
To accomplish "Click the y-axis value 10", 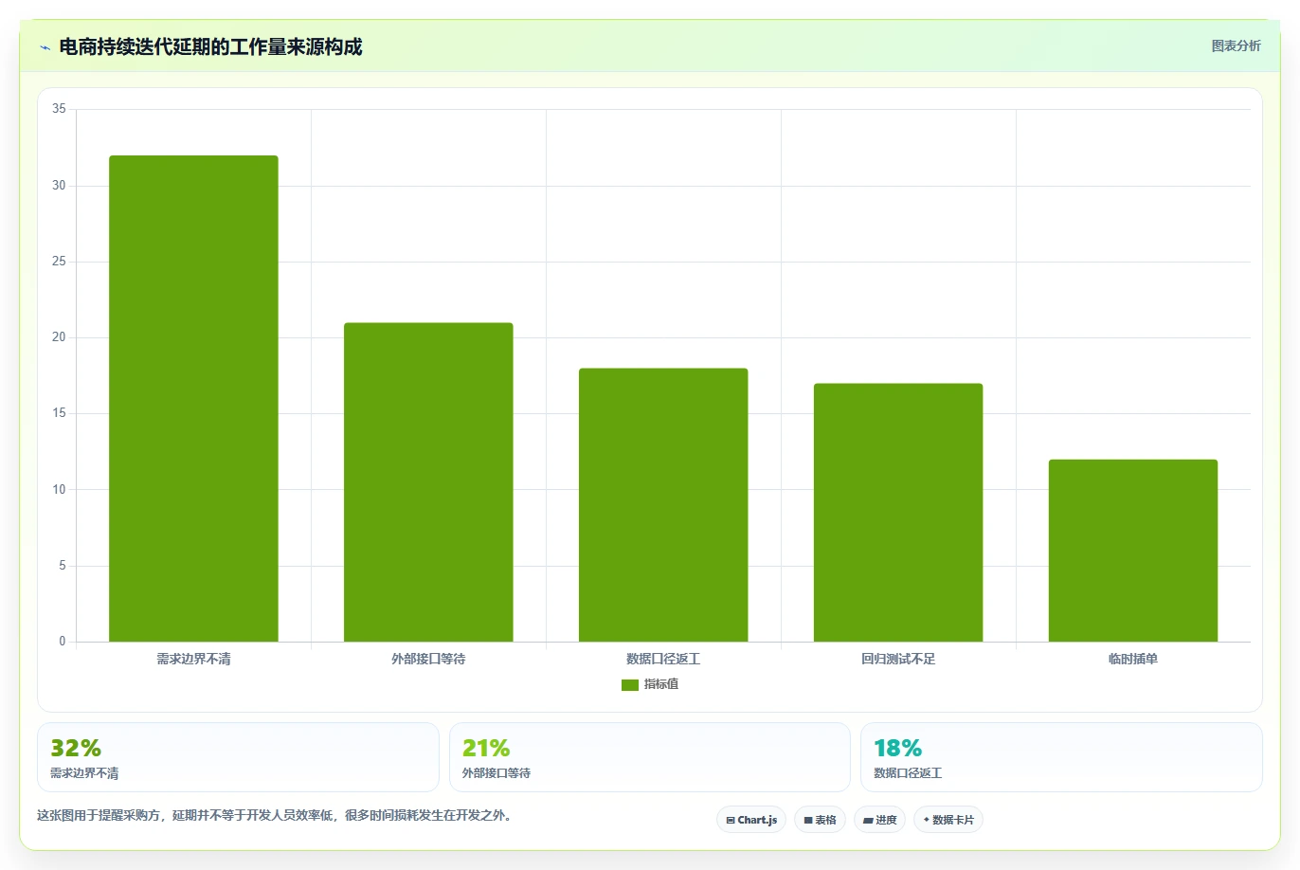I will [60, 490].
